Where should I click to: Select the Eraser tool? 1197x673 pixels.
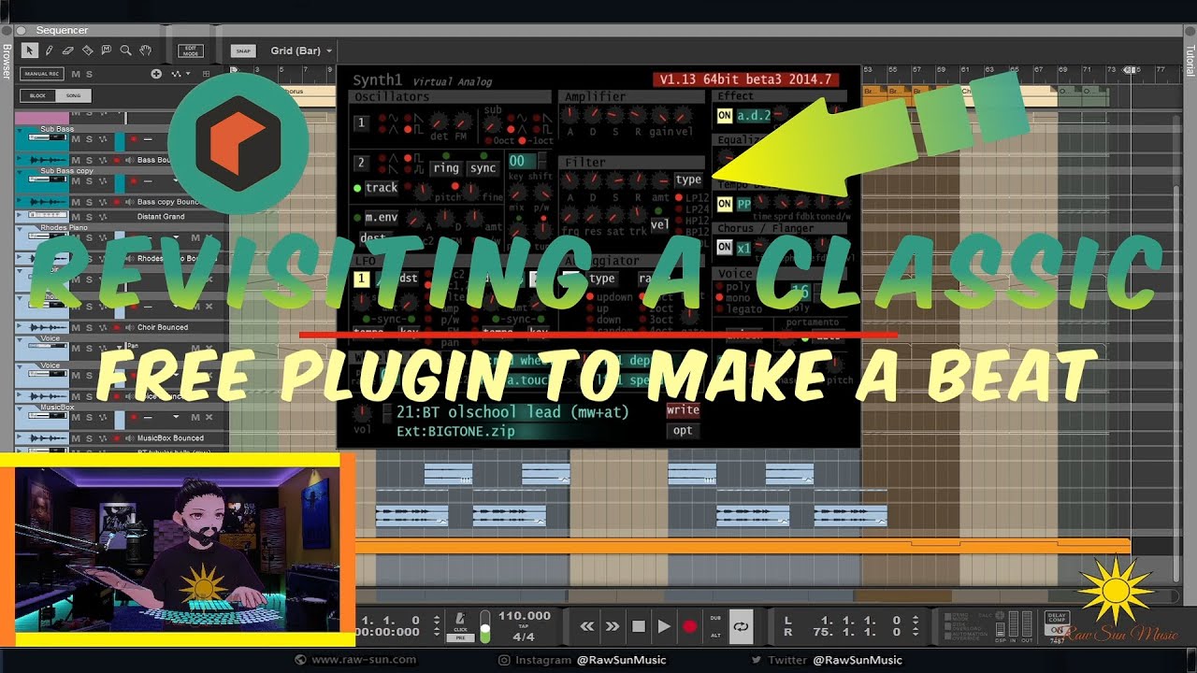tap(68, 50)
